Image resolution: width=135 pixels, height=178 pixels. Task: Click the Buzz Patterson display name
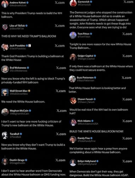(85, 78)
